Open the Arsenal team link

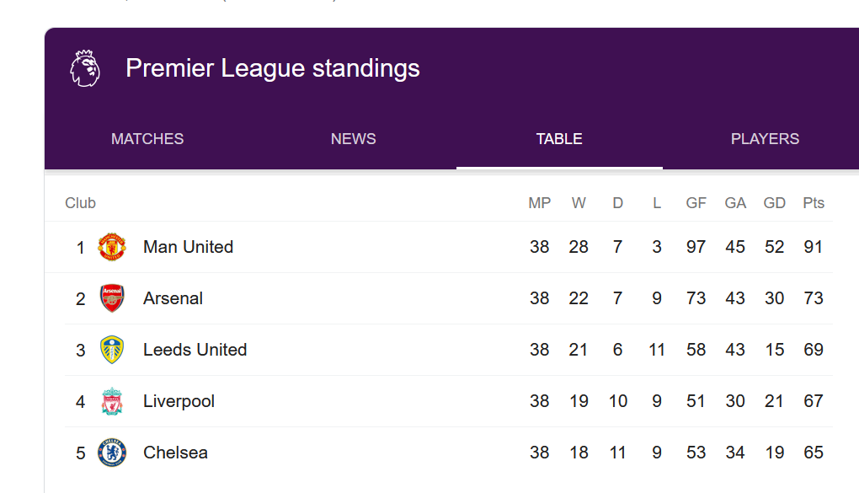[x=173, y=298]
